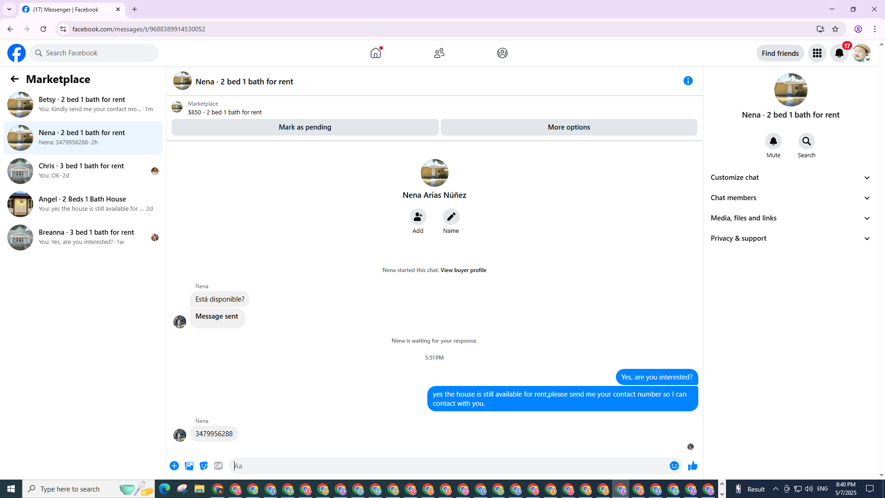
Task: Mute the Nena conversation
Action: coord(773,141)
